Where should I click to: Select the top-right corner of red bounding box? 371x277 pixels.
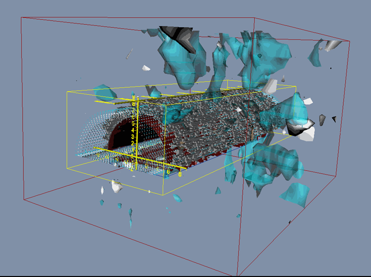(349, 41)
